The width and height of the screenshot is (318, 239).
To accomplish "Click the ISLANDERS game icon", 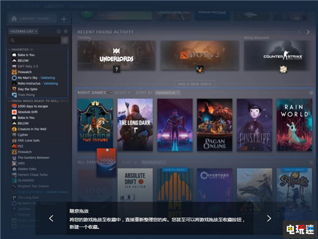I will (x=14, y=181).
